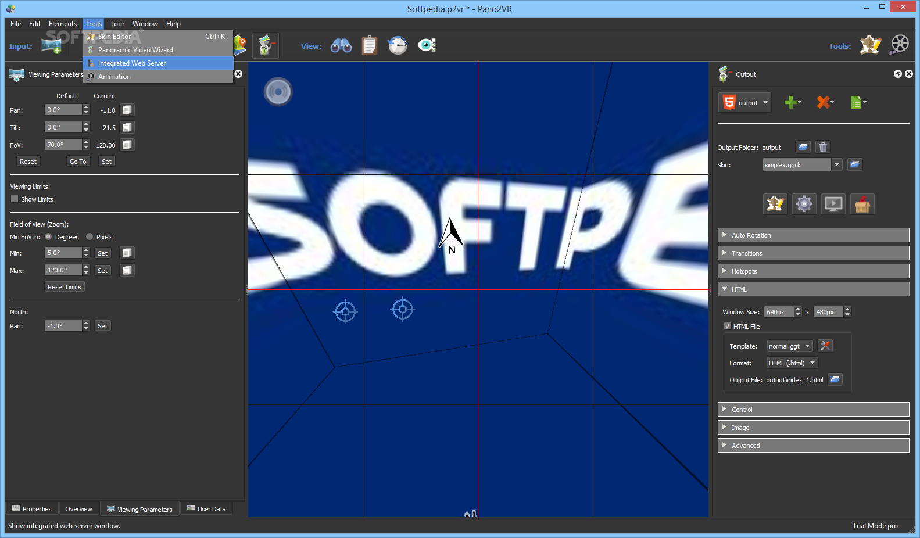The image size is (920, 538).
Task: Switch to the User Data tab
Action: coord(206,508)
